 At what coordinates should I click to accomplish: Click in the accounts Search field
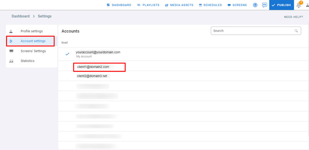[x=256, y=31]
